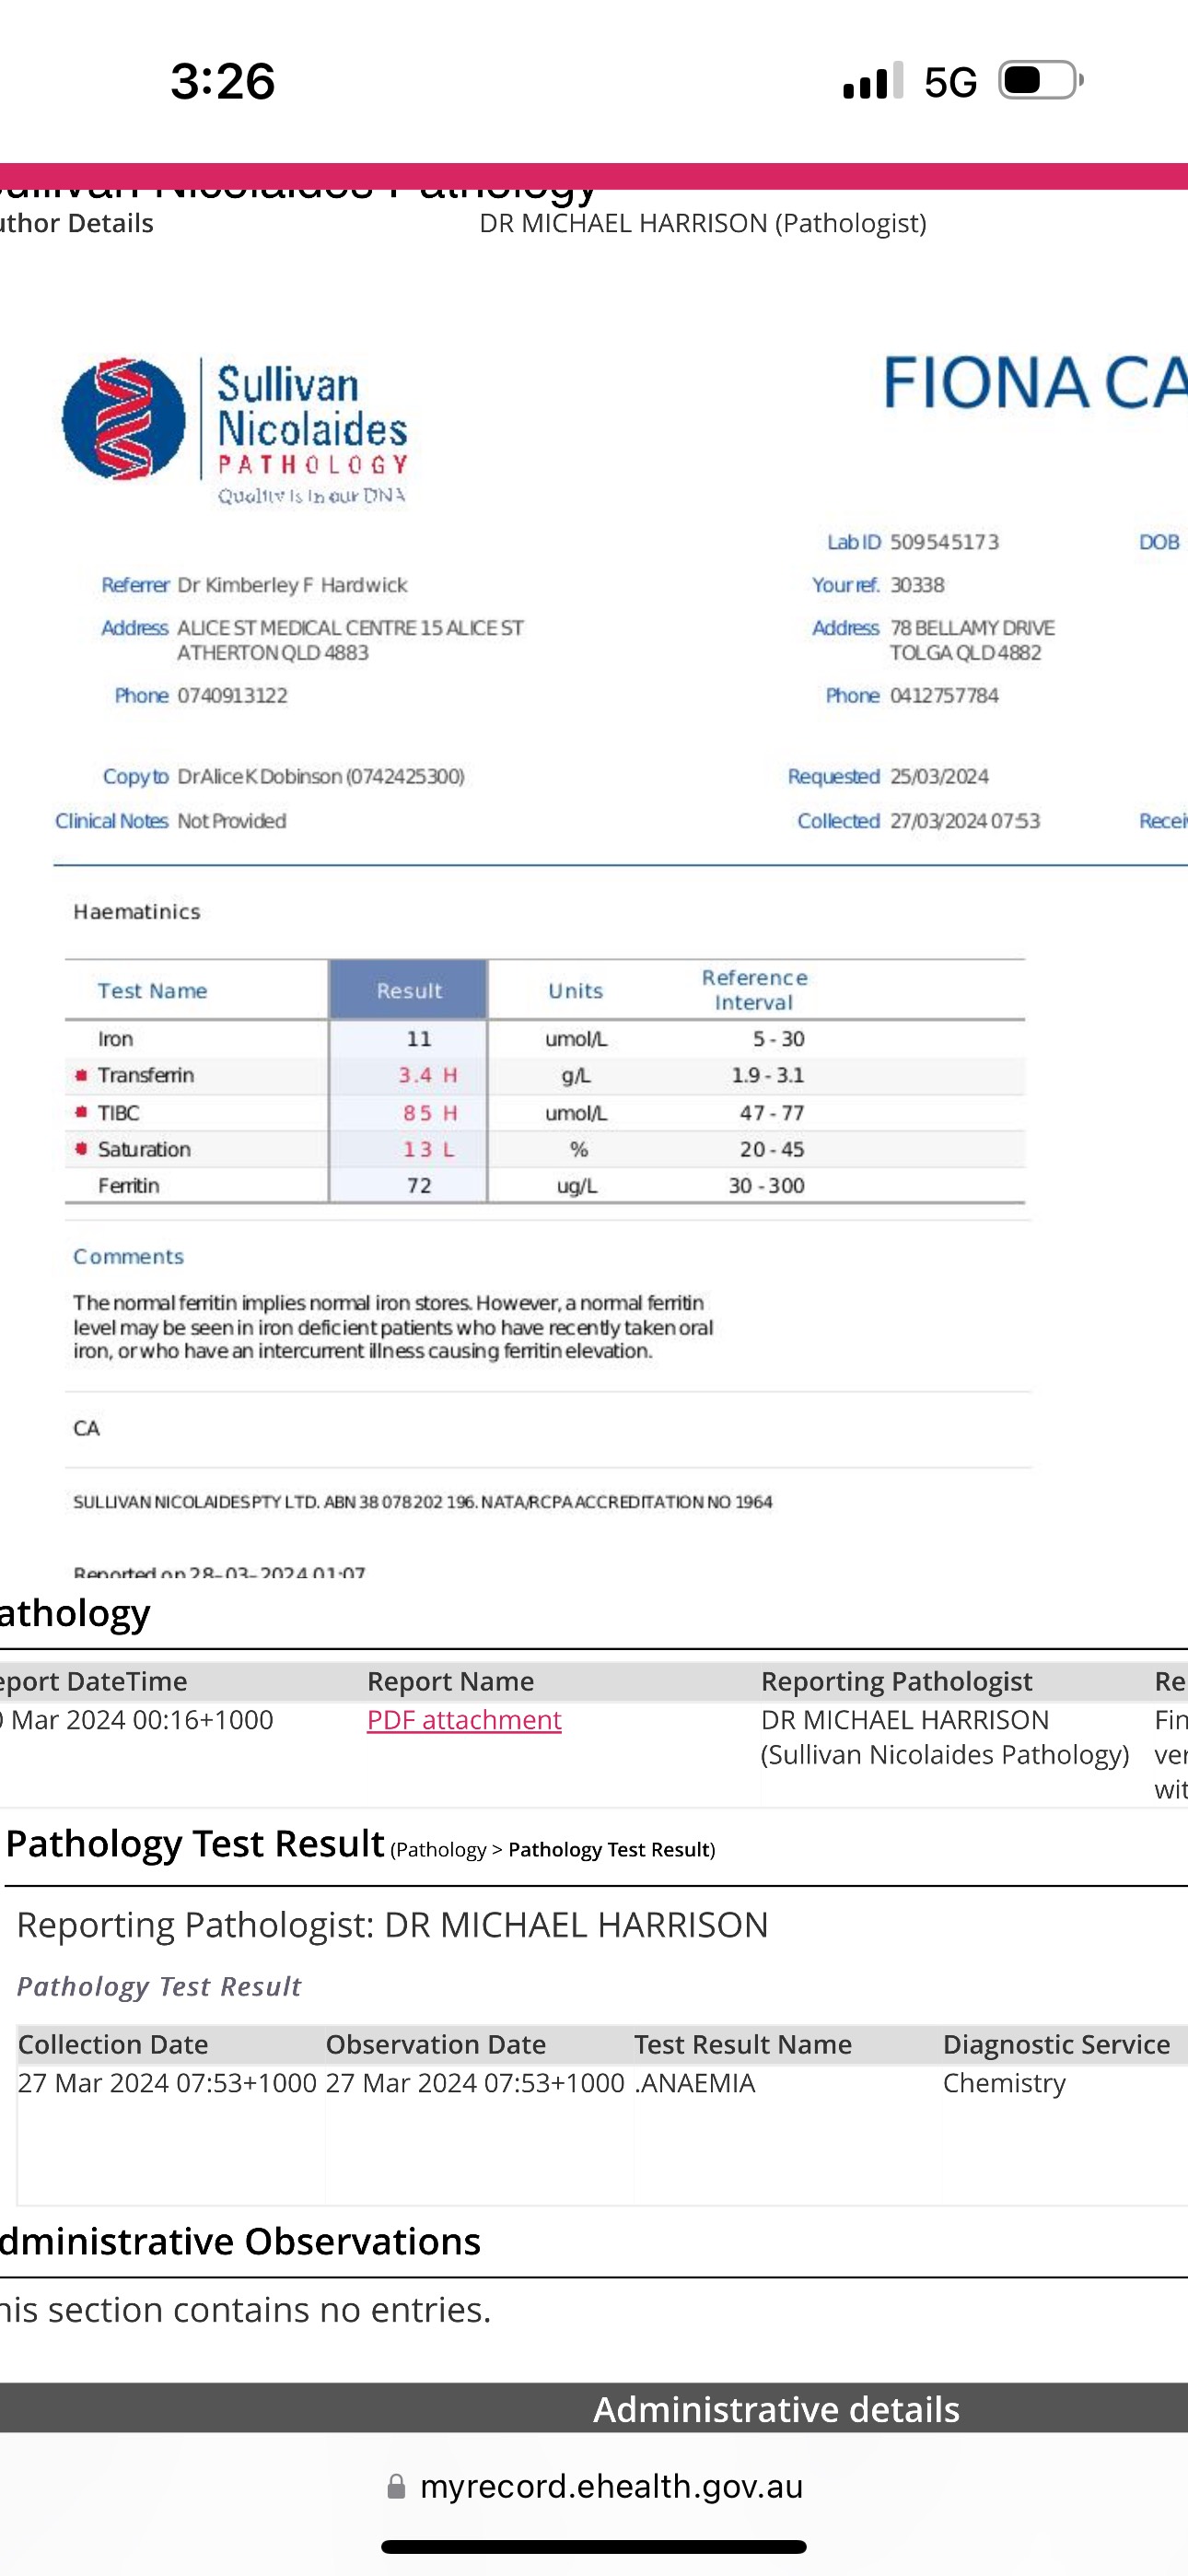Tap the Pathology Test Result breadcrumb
Viewport: 1188px width, 2576px height.
[611, 1850]
